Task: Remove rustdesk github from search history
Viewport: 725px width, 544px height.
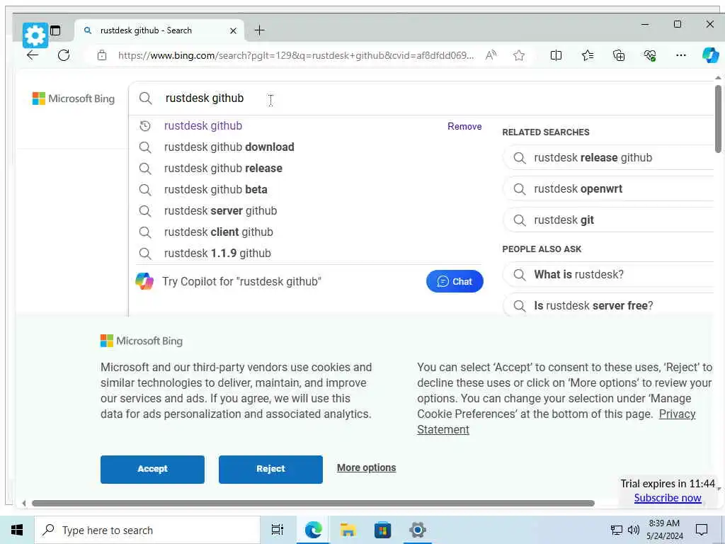Action: pos(464,126)
